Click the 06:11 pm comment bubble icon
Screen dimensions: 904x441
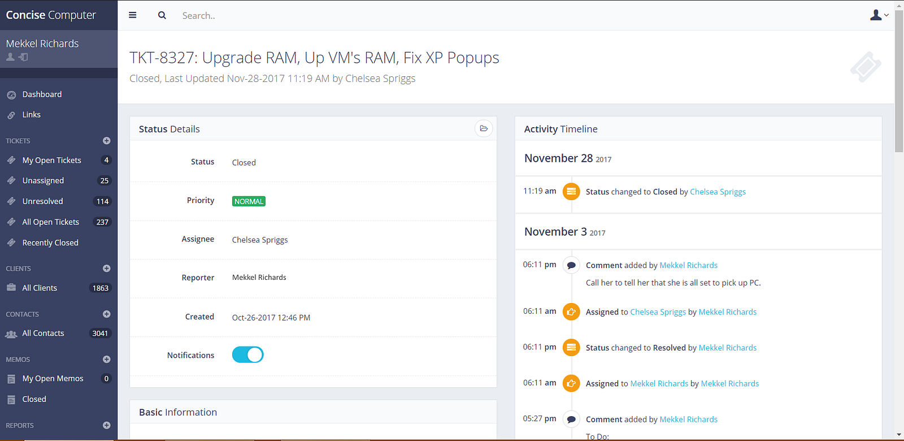click(x=571, y=265)
